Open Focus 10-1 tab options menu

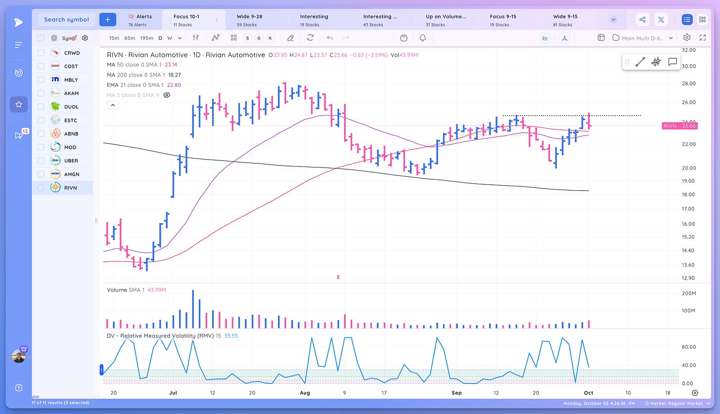(217, 20)
